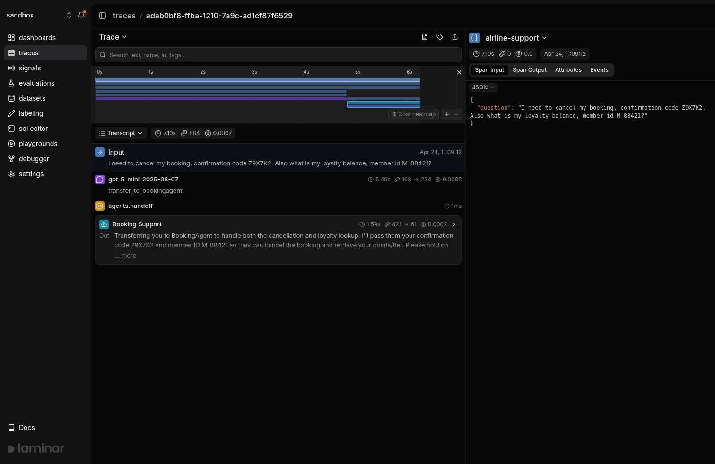
Task: Open the Trace dropdown menu
Action: tap(113, 37)
